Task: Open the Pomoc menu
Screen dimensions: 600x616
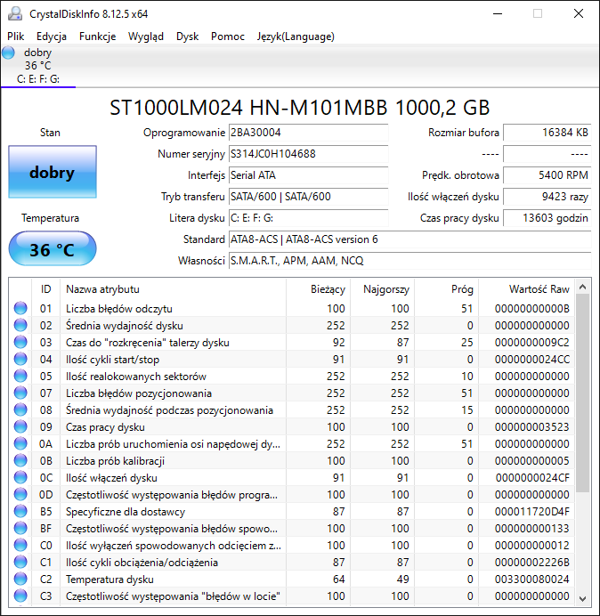Action: tap(228, 36)
